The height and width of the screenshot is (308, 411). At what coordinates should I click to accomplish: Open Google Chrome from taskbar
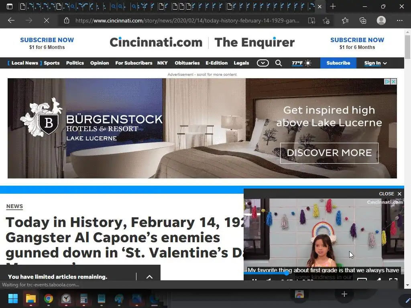pos(48,298)
